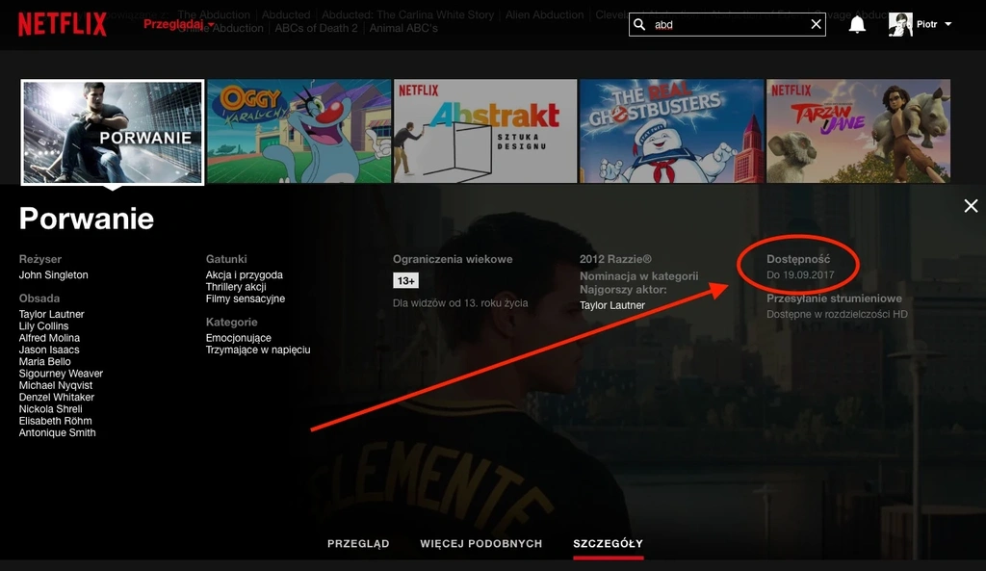Click actress Elisabeth Röhm
This screenshot has height=571, width=986.
(55, 421)
